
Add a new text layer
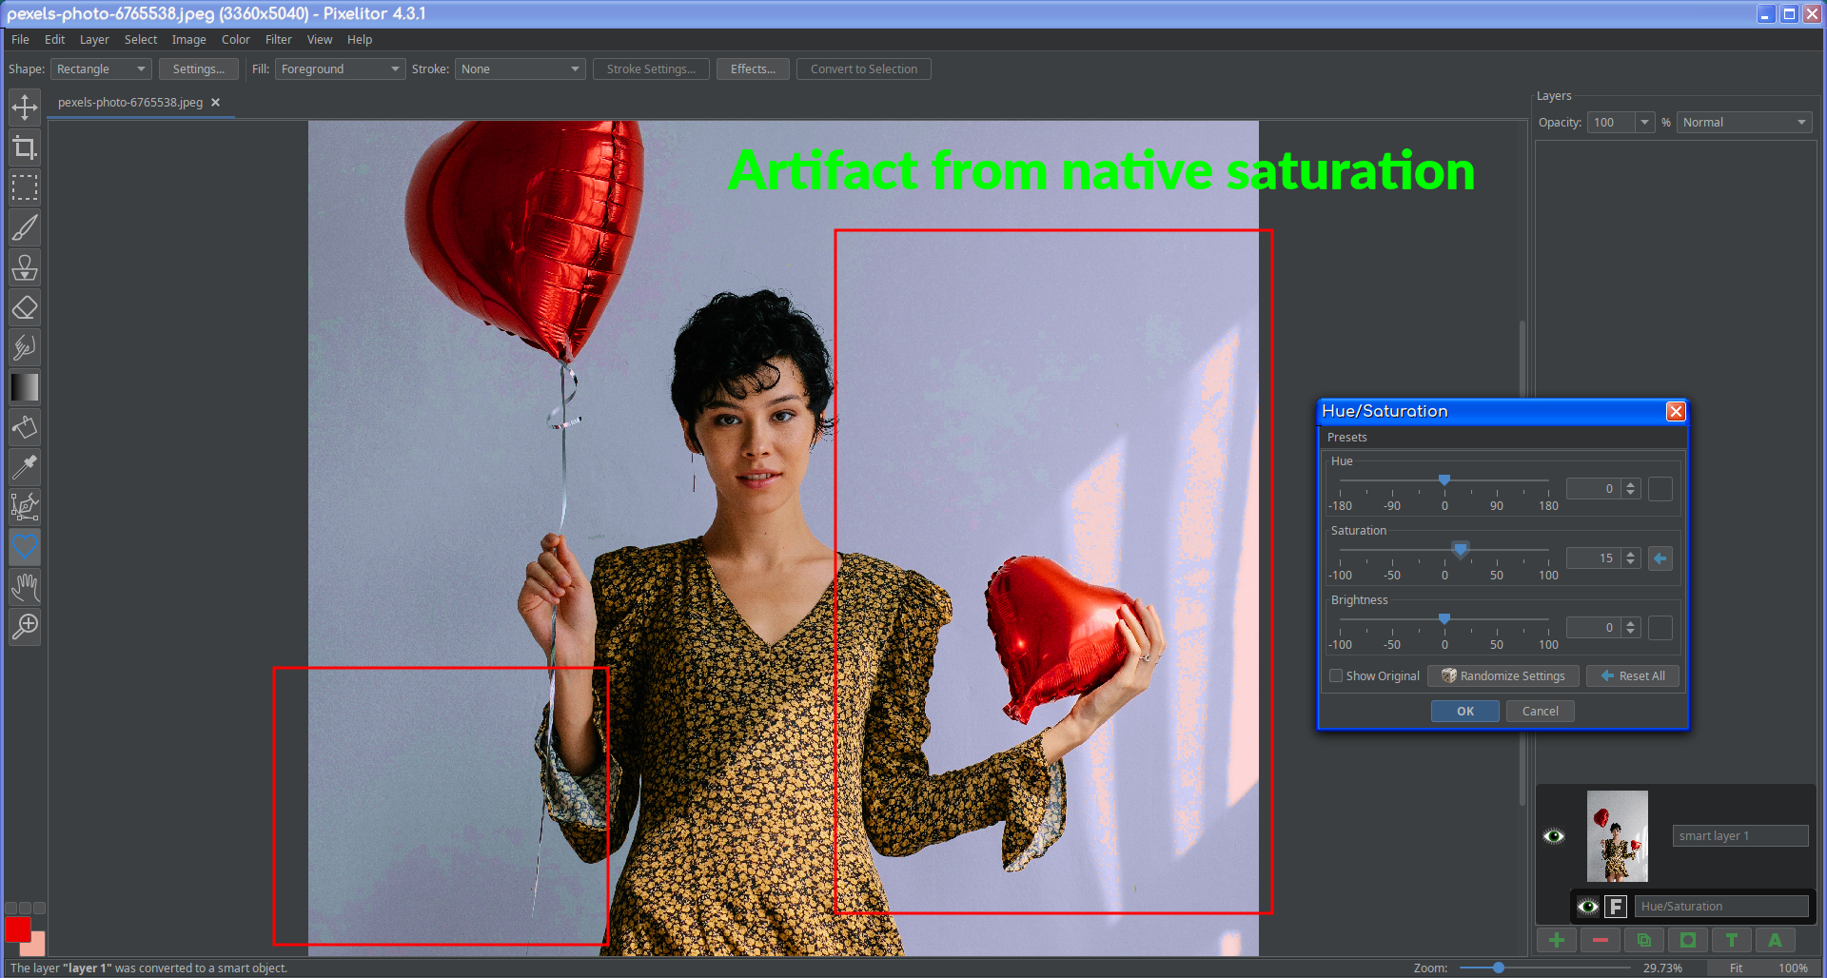click(x=1732, y=940)
